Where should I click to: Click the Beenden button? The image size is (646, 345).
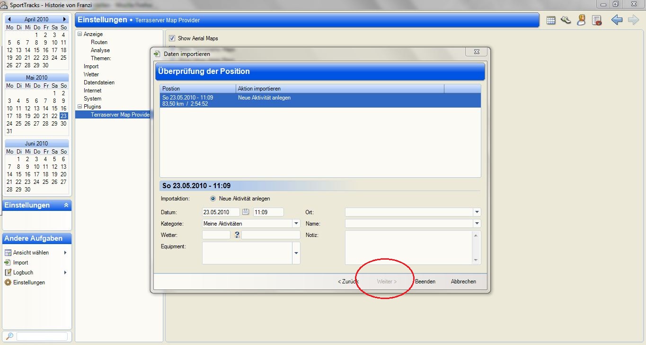(x=425, y=281)
